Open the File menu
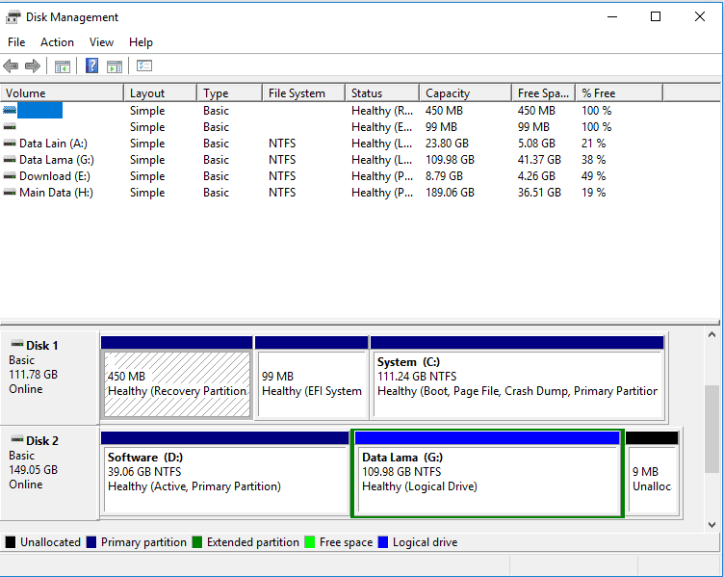 16,42
